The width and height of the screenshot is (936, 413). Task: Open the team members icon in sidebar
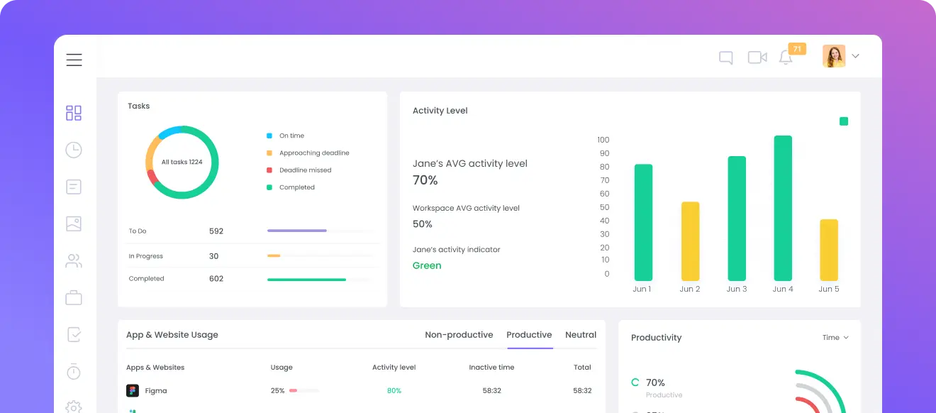73,260
